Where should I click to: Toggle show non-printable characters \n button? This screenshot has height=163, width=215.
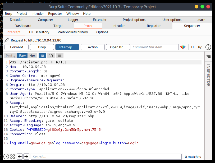click(51, 55)
